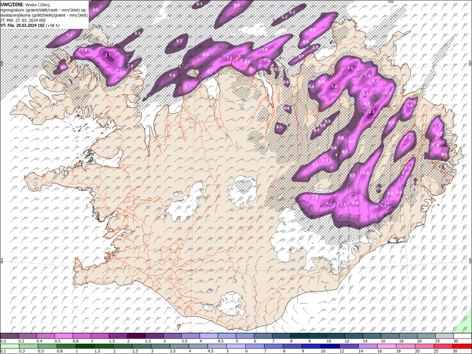Click the '2.1' precipitation value on map
472x354 pixels.
(x=108, y=56)
